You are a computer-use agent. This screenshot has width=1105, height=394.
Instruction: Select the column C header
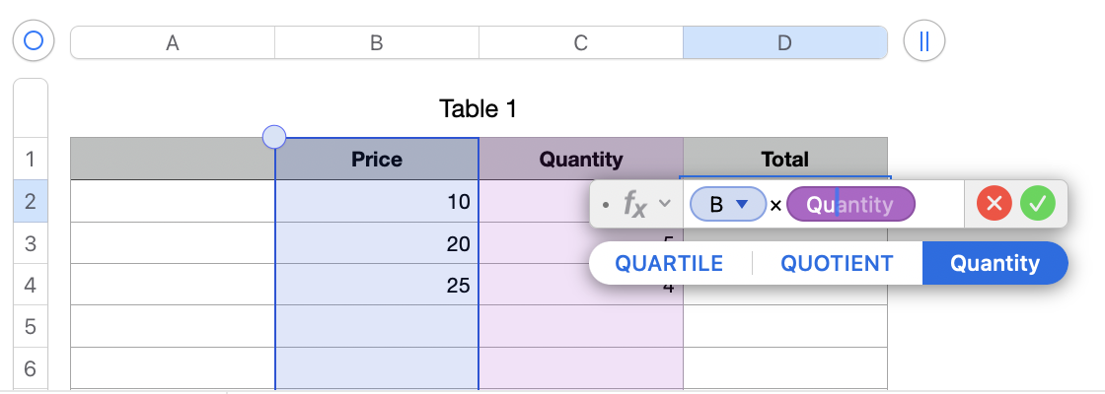pos(581,42)
